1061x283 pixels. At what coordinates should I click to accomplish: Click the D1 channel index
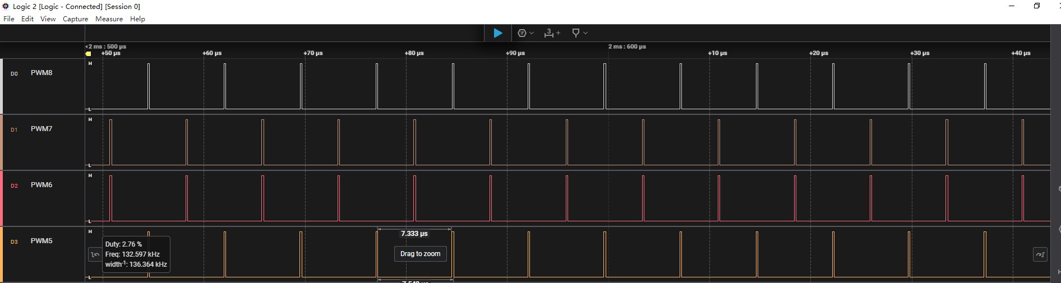point(14,130)
